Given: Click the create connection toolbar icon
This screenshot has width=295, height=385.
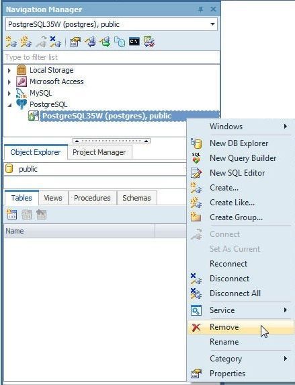Looking at the screenshot, I should pyautogui.click(x=11, y=42).
